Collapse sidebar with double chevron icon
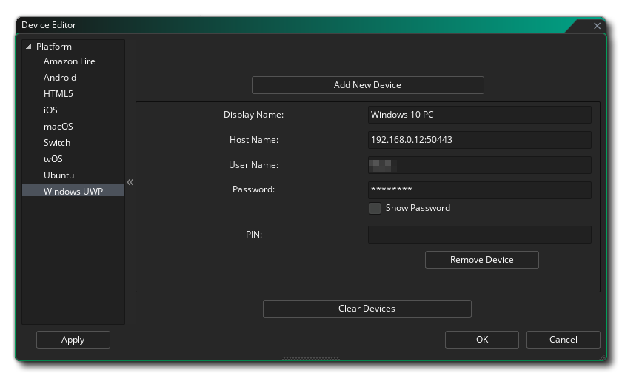This screenshot has height=376, width=622. tap(130, 182)
